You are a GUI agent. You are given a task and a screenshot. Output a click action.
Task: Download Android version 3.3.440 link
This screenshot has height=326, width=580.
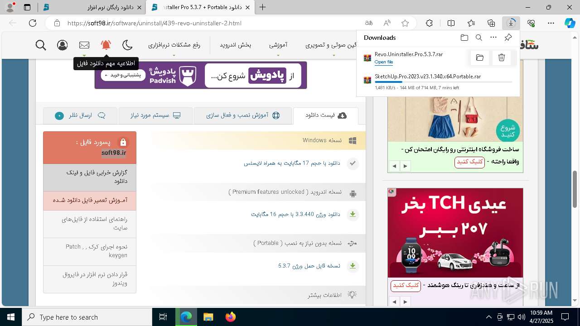tap(295, 214)
